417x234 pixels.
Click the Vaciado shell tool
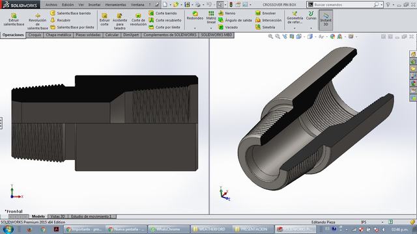(x=228, y=27)
